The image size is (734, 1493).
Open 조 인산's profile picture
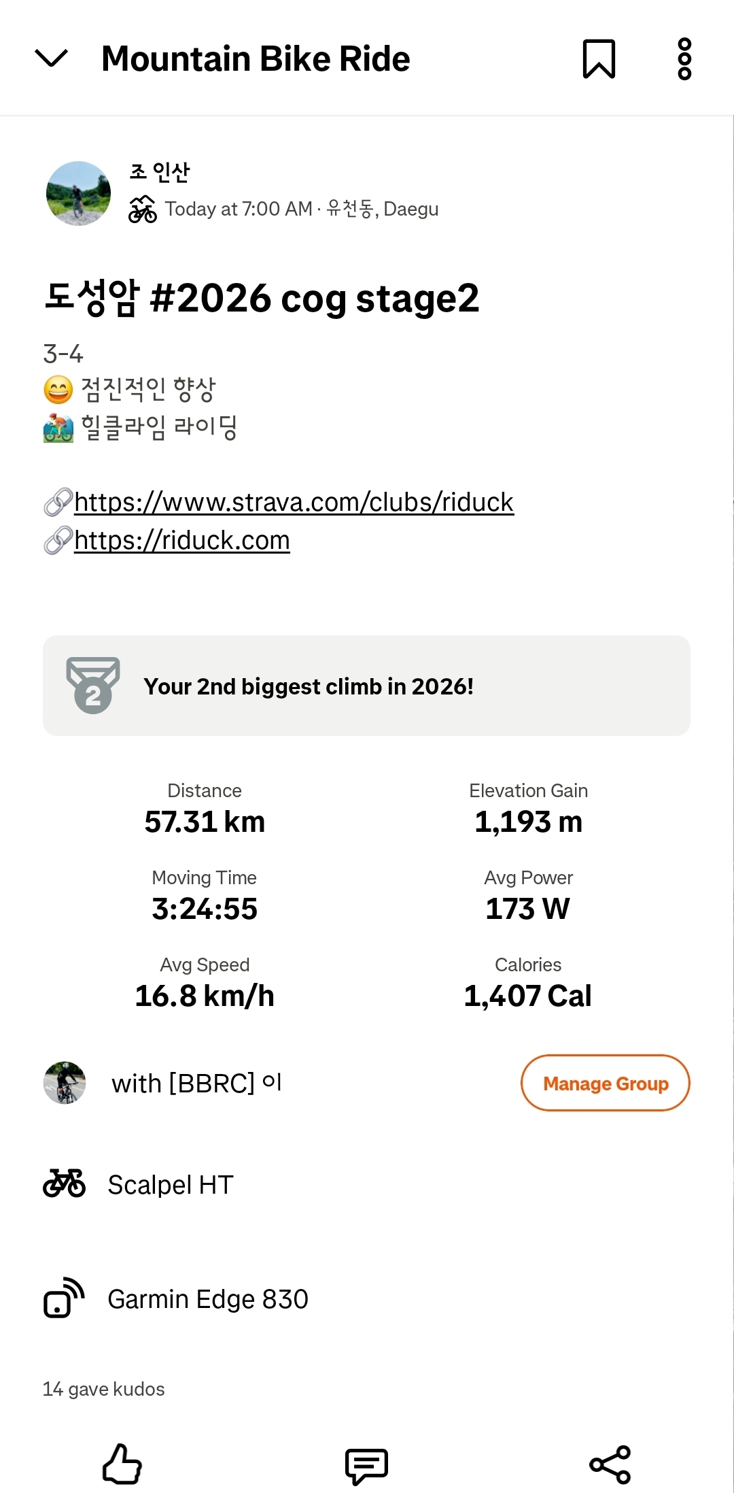coord(79,193)
